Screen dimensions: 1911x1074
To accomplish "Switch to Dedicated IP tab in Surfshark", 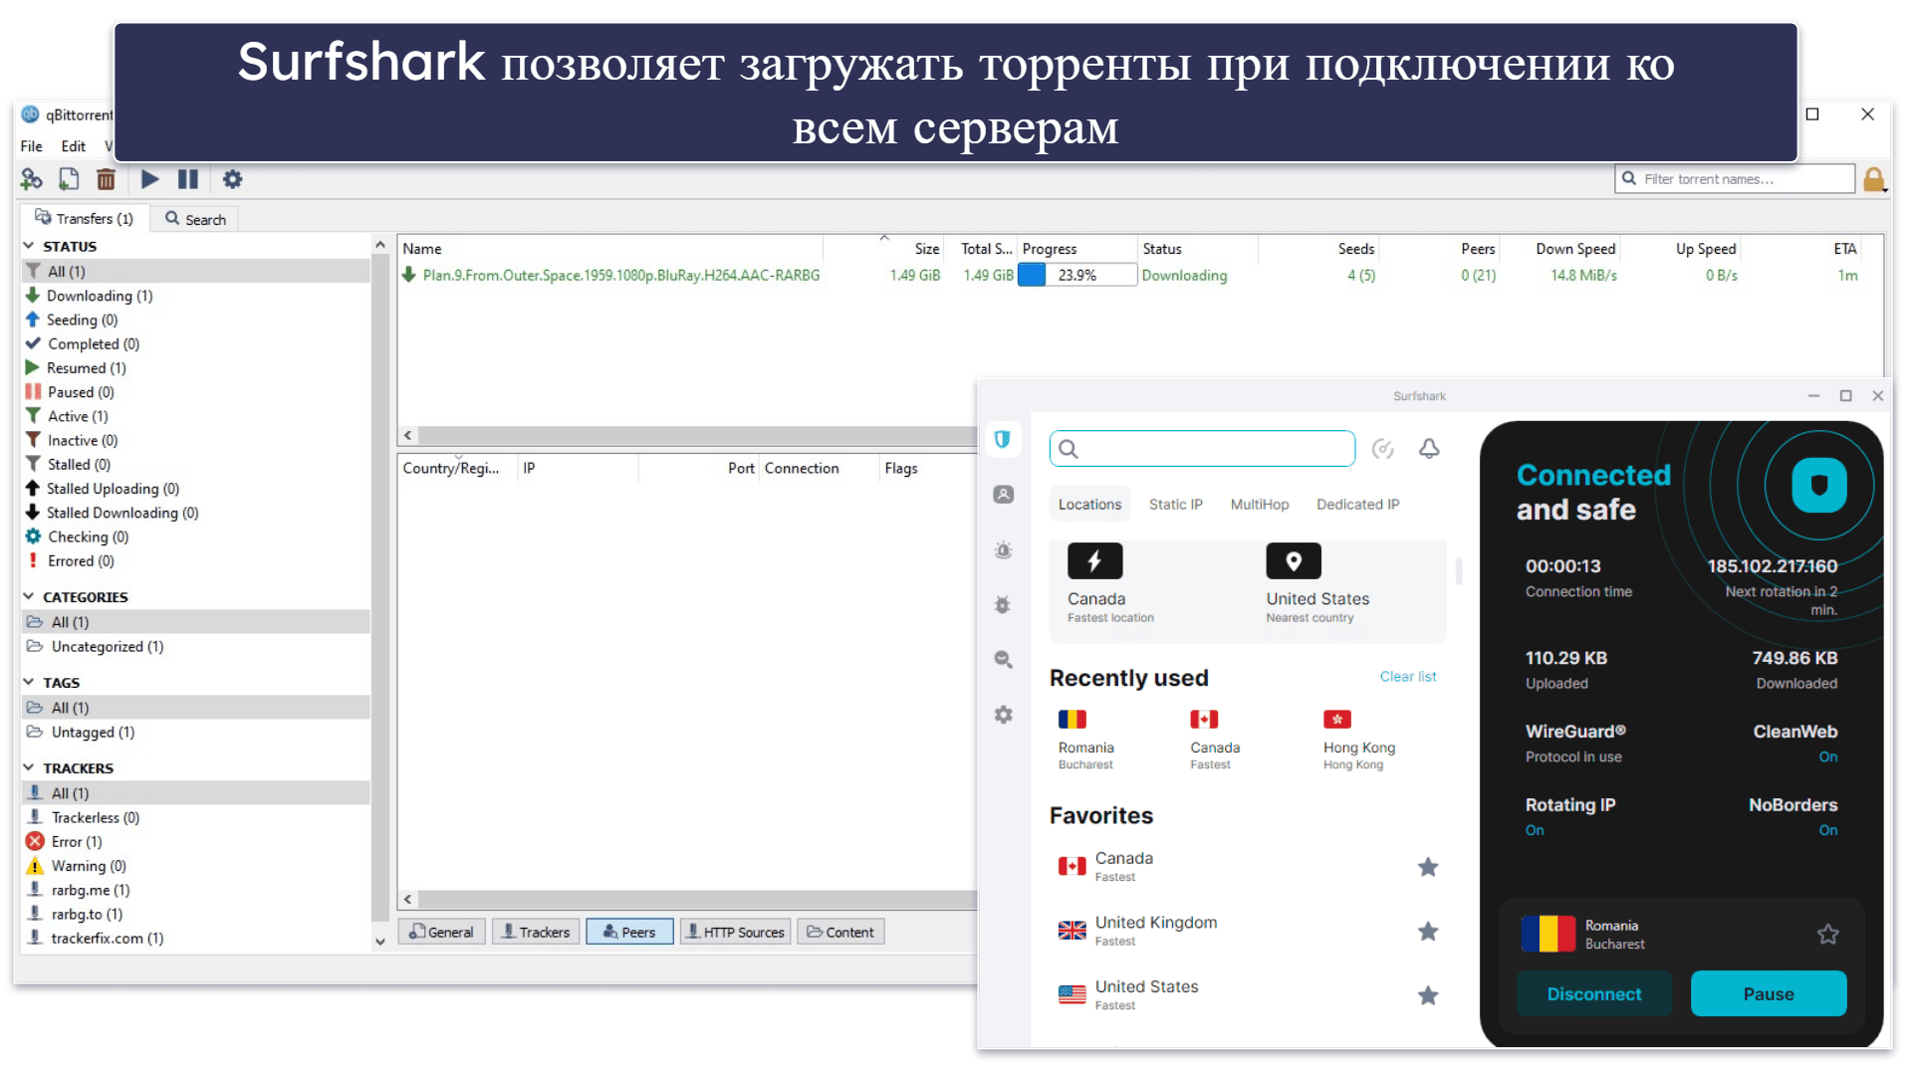I will pos(1357,505).
